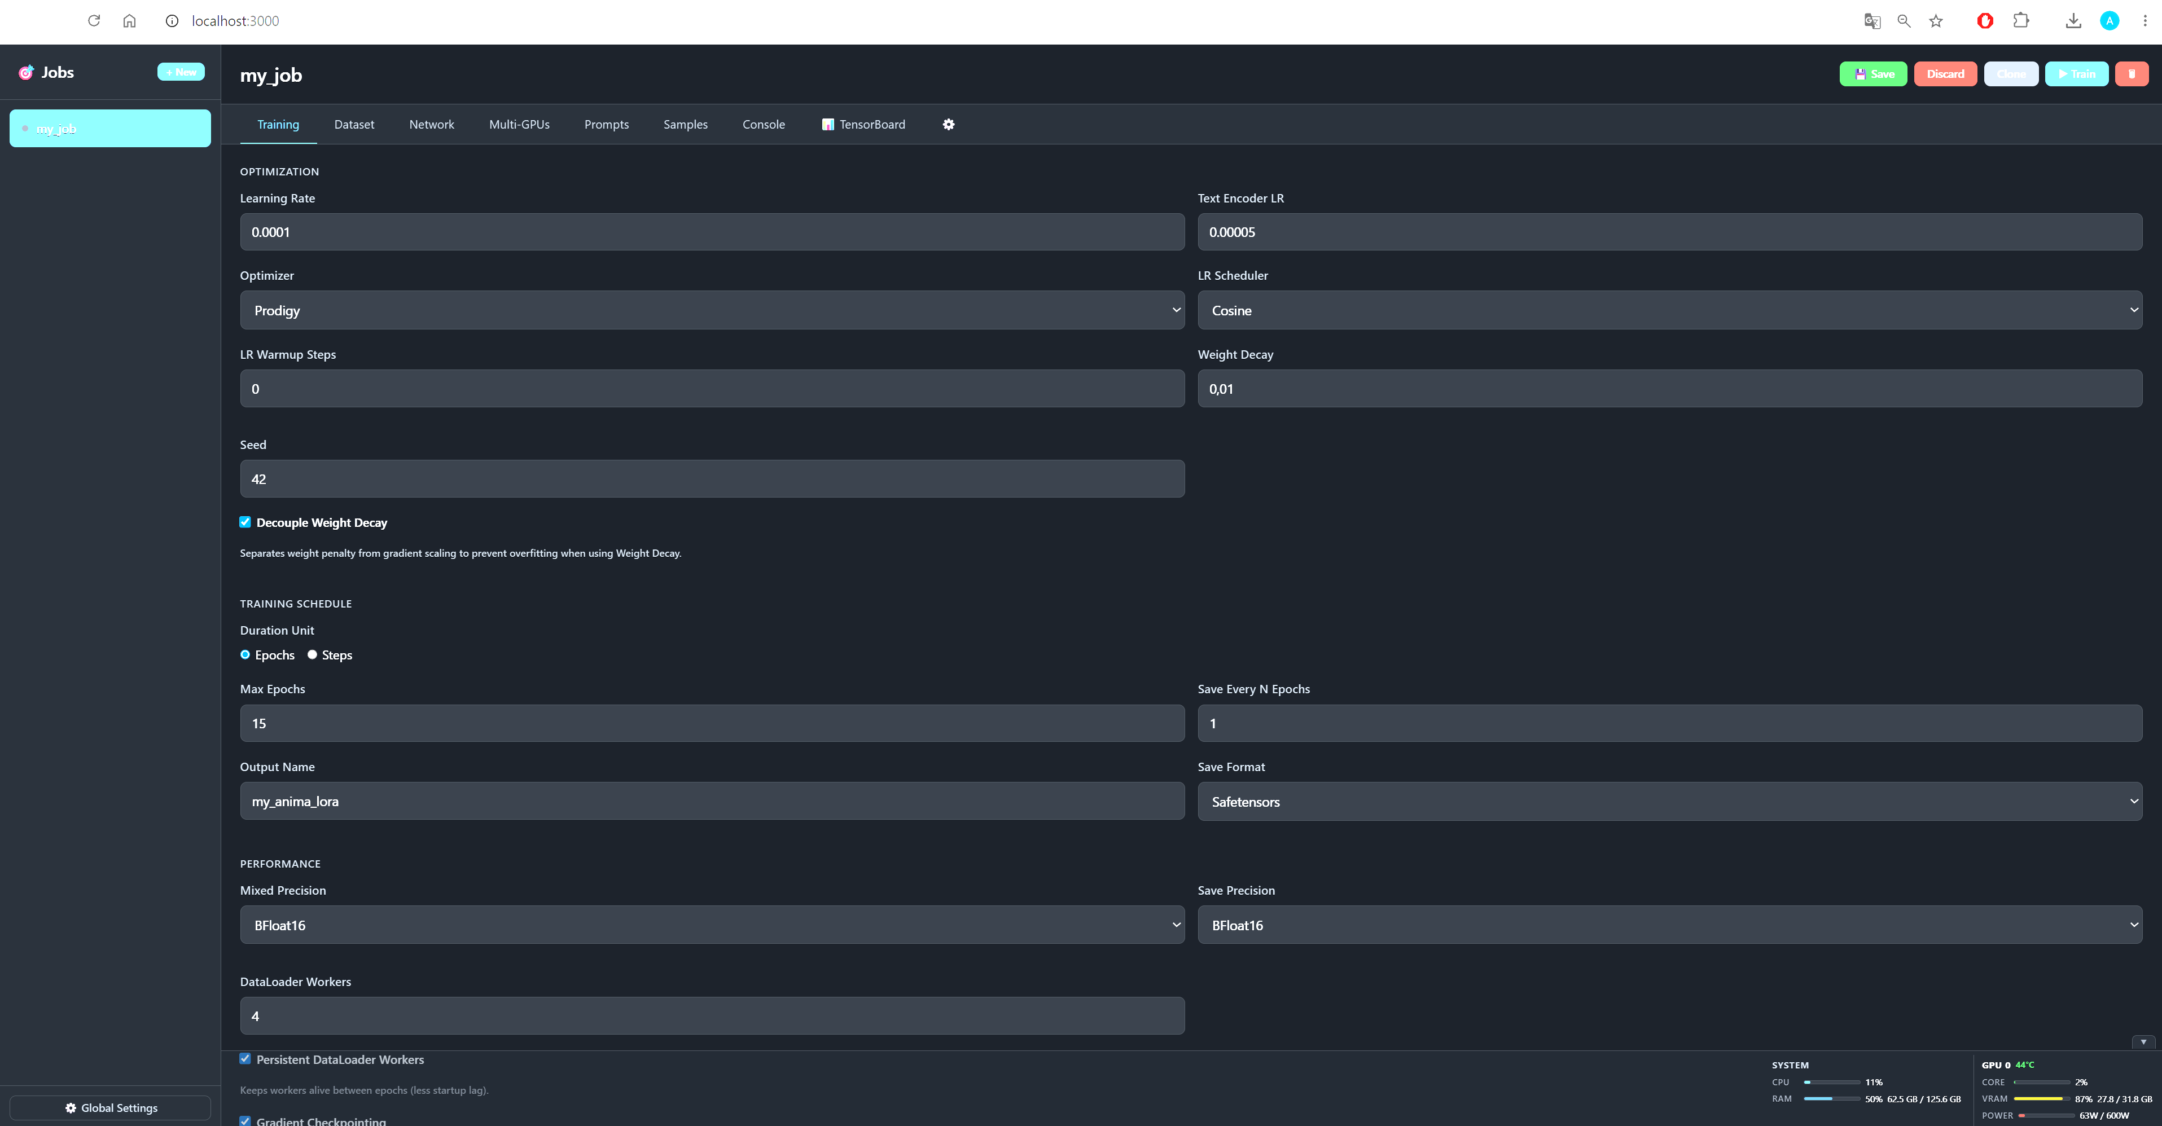Image resolution: width=2162 pixels, height=1126 pixels.
Task: Switch to the Training tab
Action: (x=278, y=124)
